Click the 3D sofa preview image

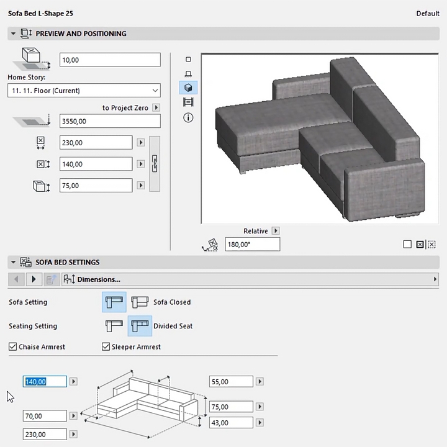point(320,138)
